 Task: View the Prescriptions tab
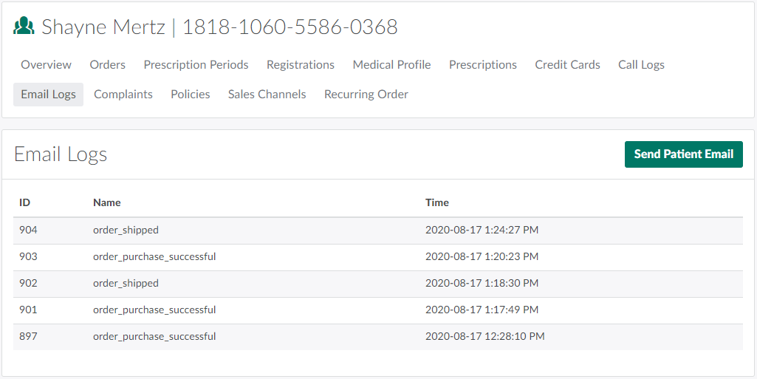pos(483,65)
